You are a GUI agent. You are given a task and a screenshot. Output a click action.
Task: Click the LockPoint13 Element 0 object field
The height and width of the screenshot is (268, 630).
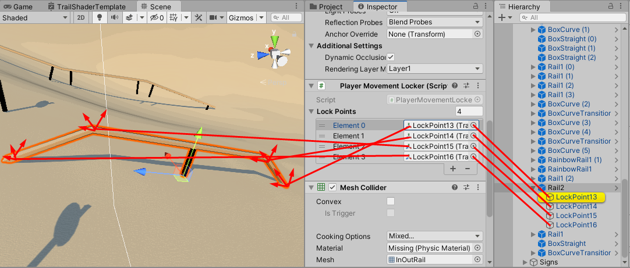coord(441,126)
